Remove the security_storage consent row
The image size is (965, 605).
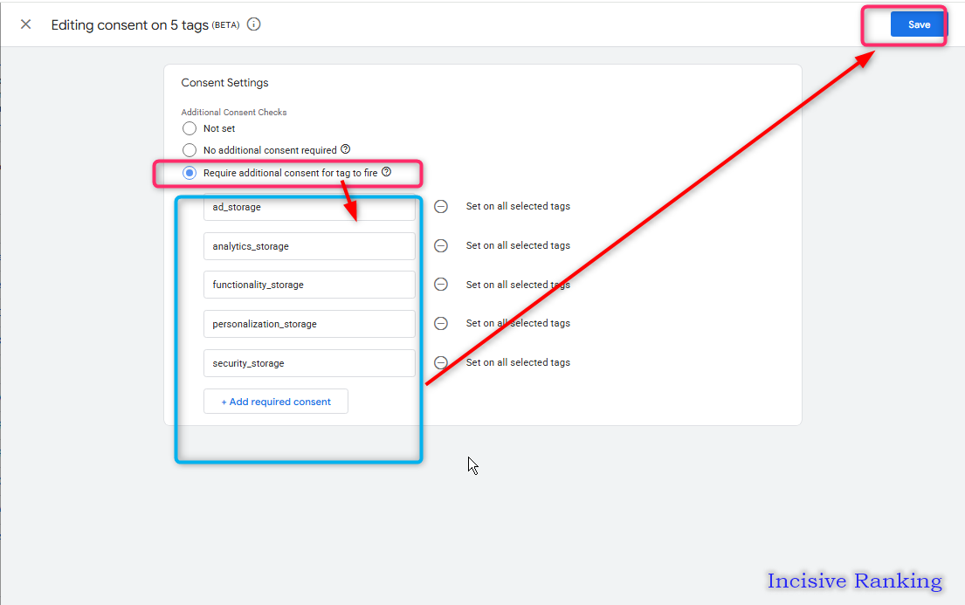point(441,362)
